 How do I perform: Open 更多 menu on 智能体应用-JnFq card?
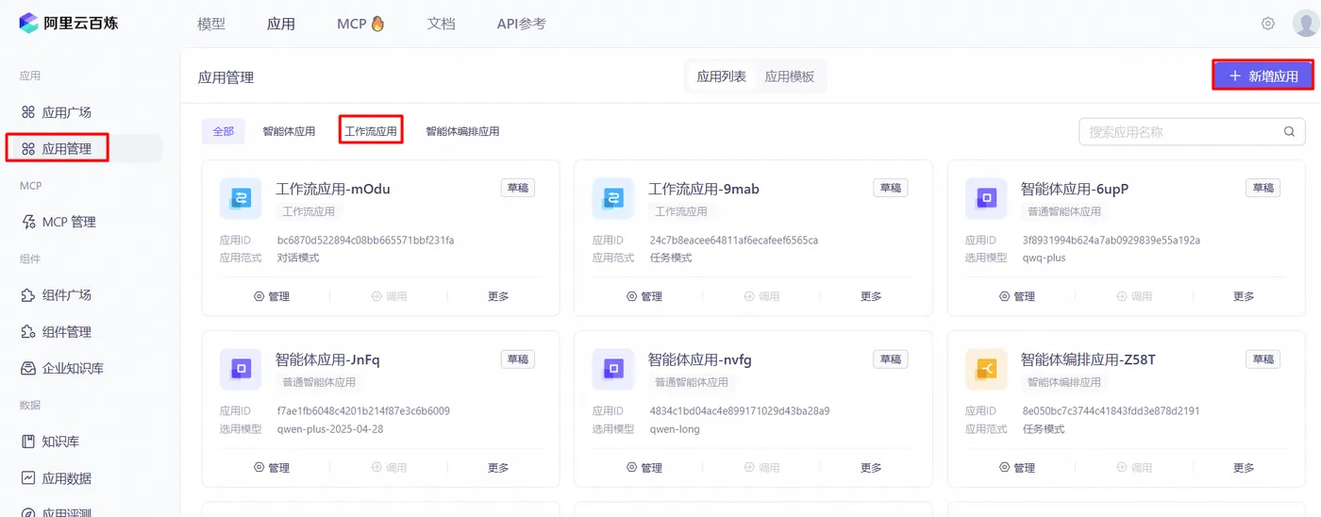[498, 467]
